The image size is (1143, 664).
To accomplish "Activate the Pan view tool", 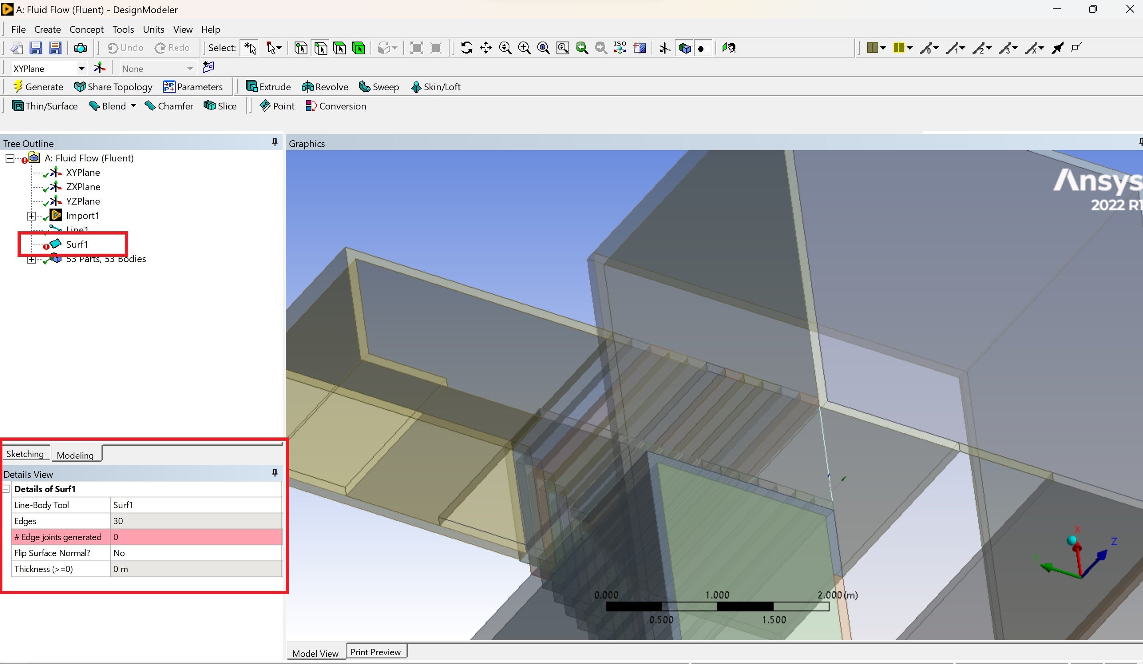I will click(x=485, y=48).
